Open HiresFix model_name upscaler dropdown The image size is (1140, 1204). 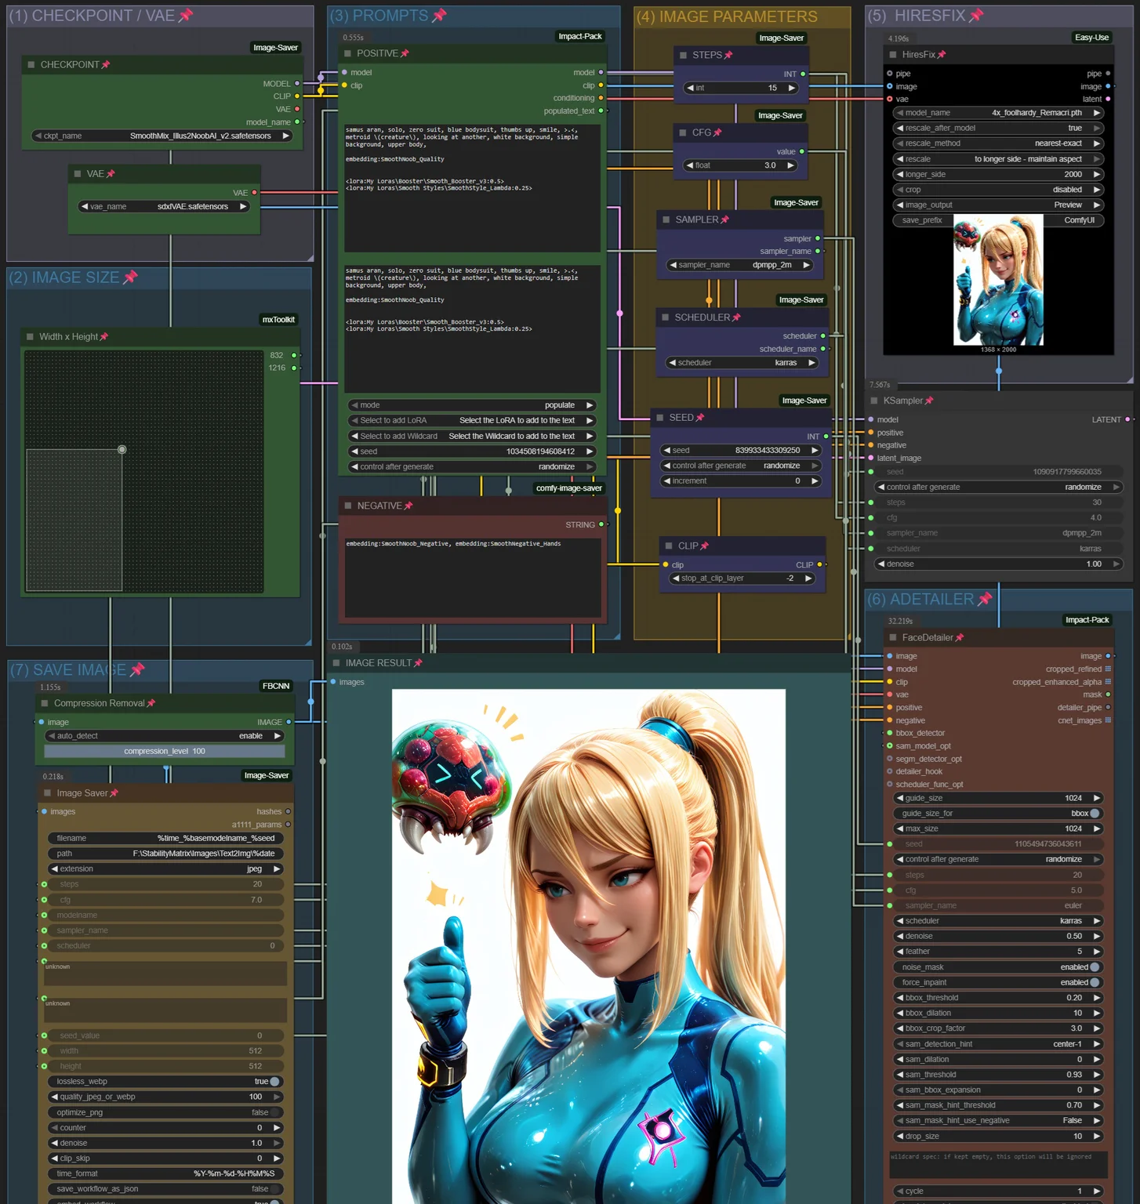coord(999,113)
